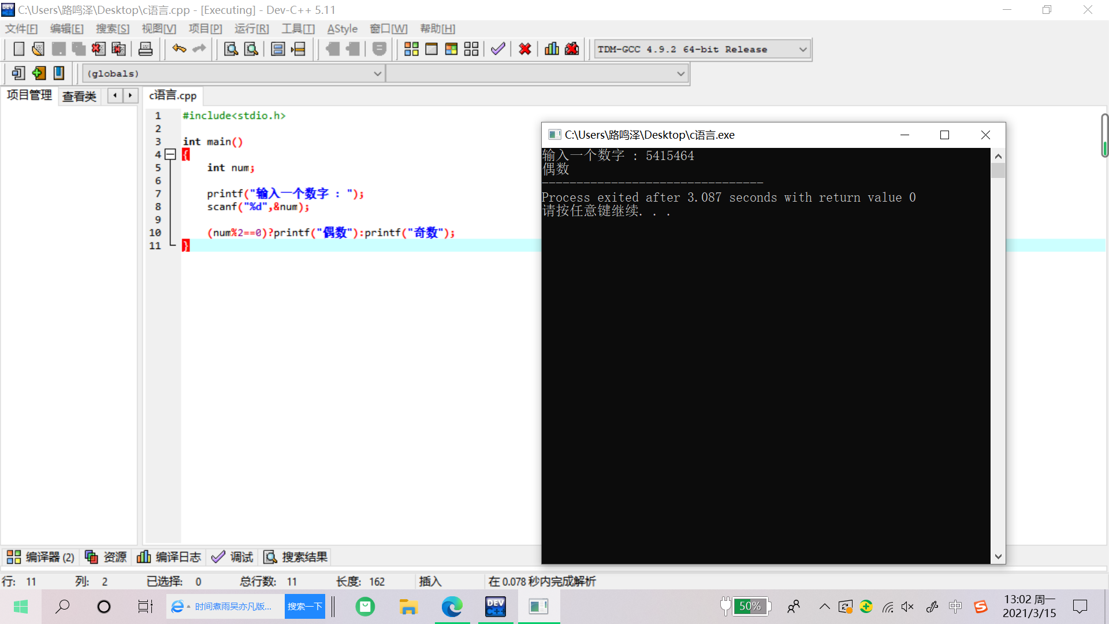Image resolution: width=1109 pixels, height=624 pixels.
Task: Open the compiler set TDM-GCC dropdown
Action: 802,50
